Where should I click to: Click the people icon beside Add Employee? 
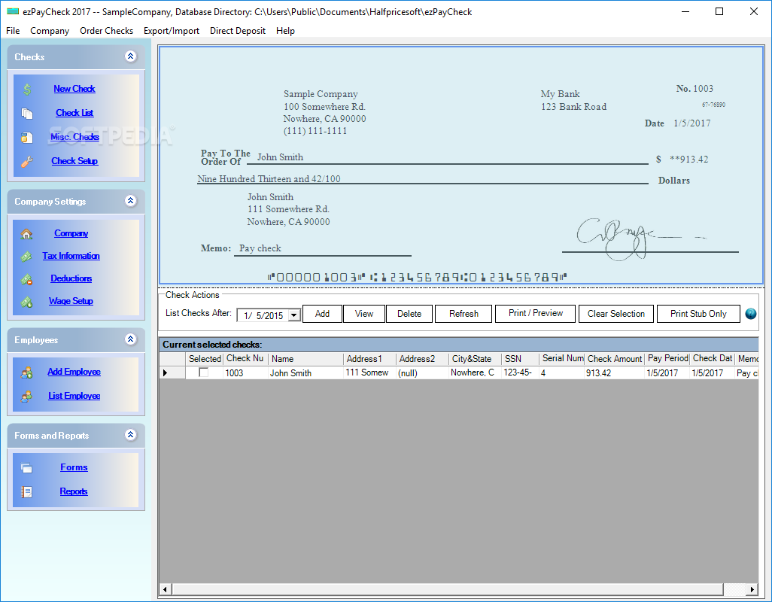[26, 372]
